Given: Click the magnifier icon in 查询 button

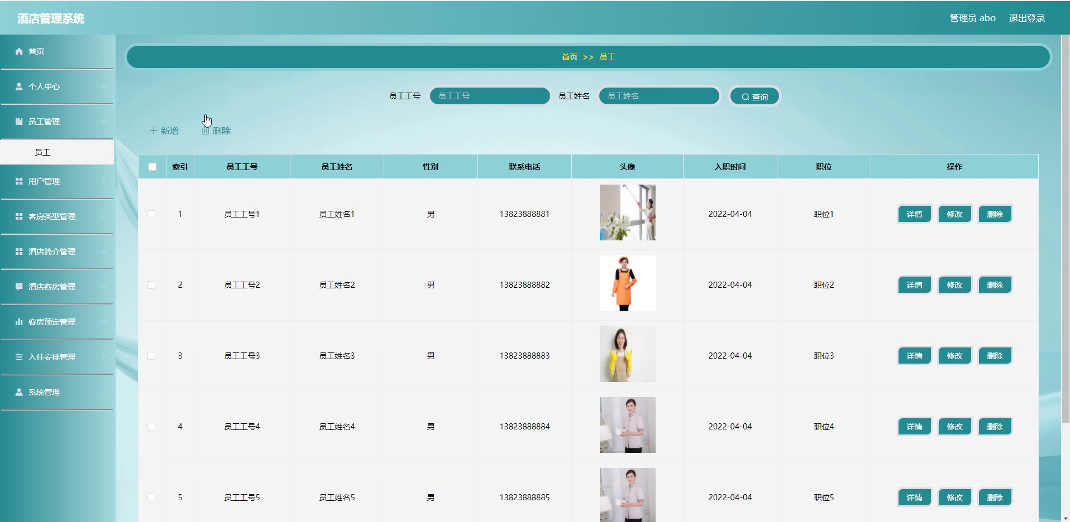Looking at the screenshot, I should tap(746, 97).
